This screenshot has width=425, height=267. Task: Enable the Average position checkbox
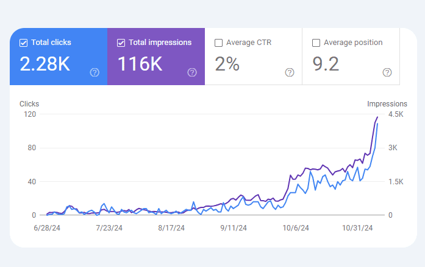click(x=316, y=43)
